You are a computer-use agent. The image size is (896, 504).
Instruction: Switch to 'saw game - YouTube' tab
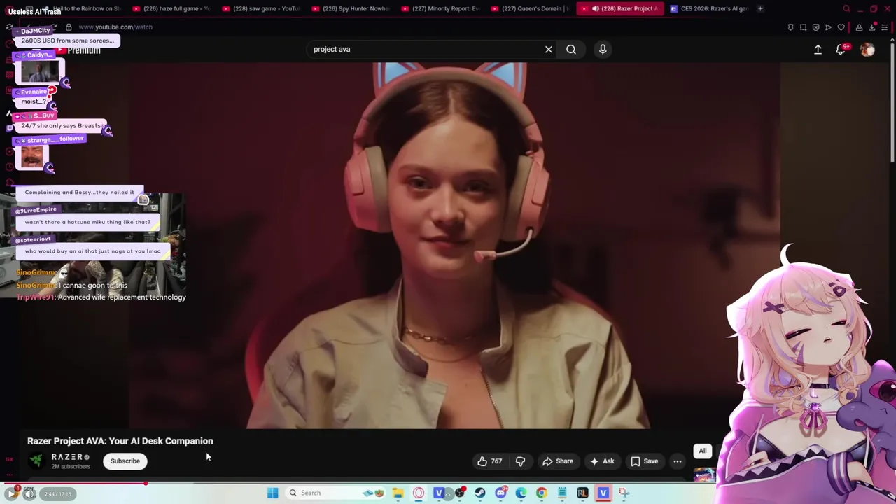[x=260, y=8]
